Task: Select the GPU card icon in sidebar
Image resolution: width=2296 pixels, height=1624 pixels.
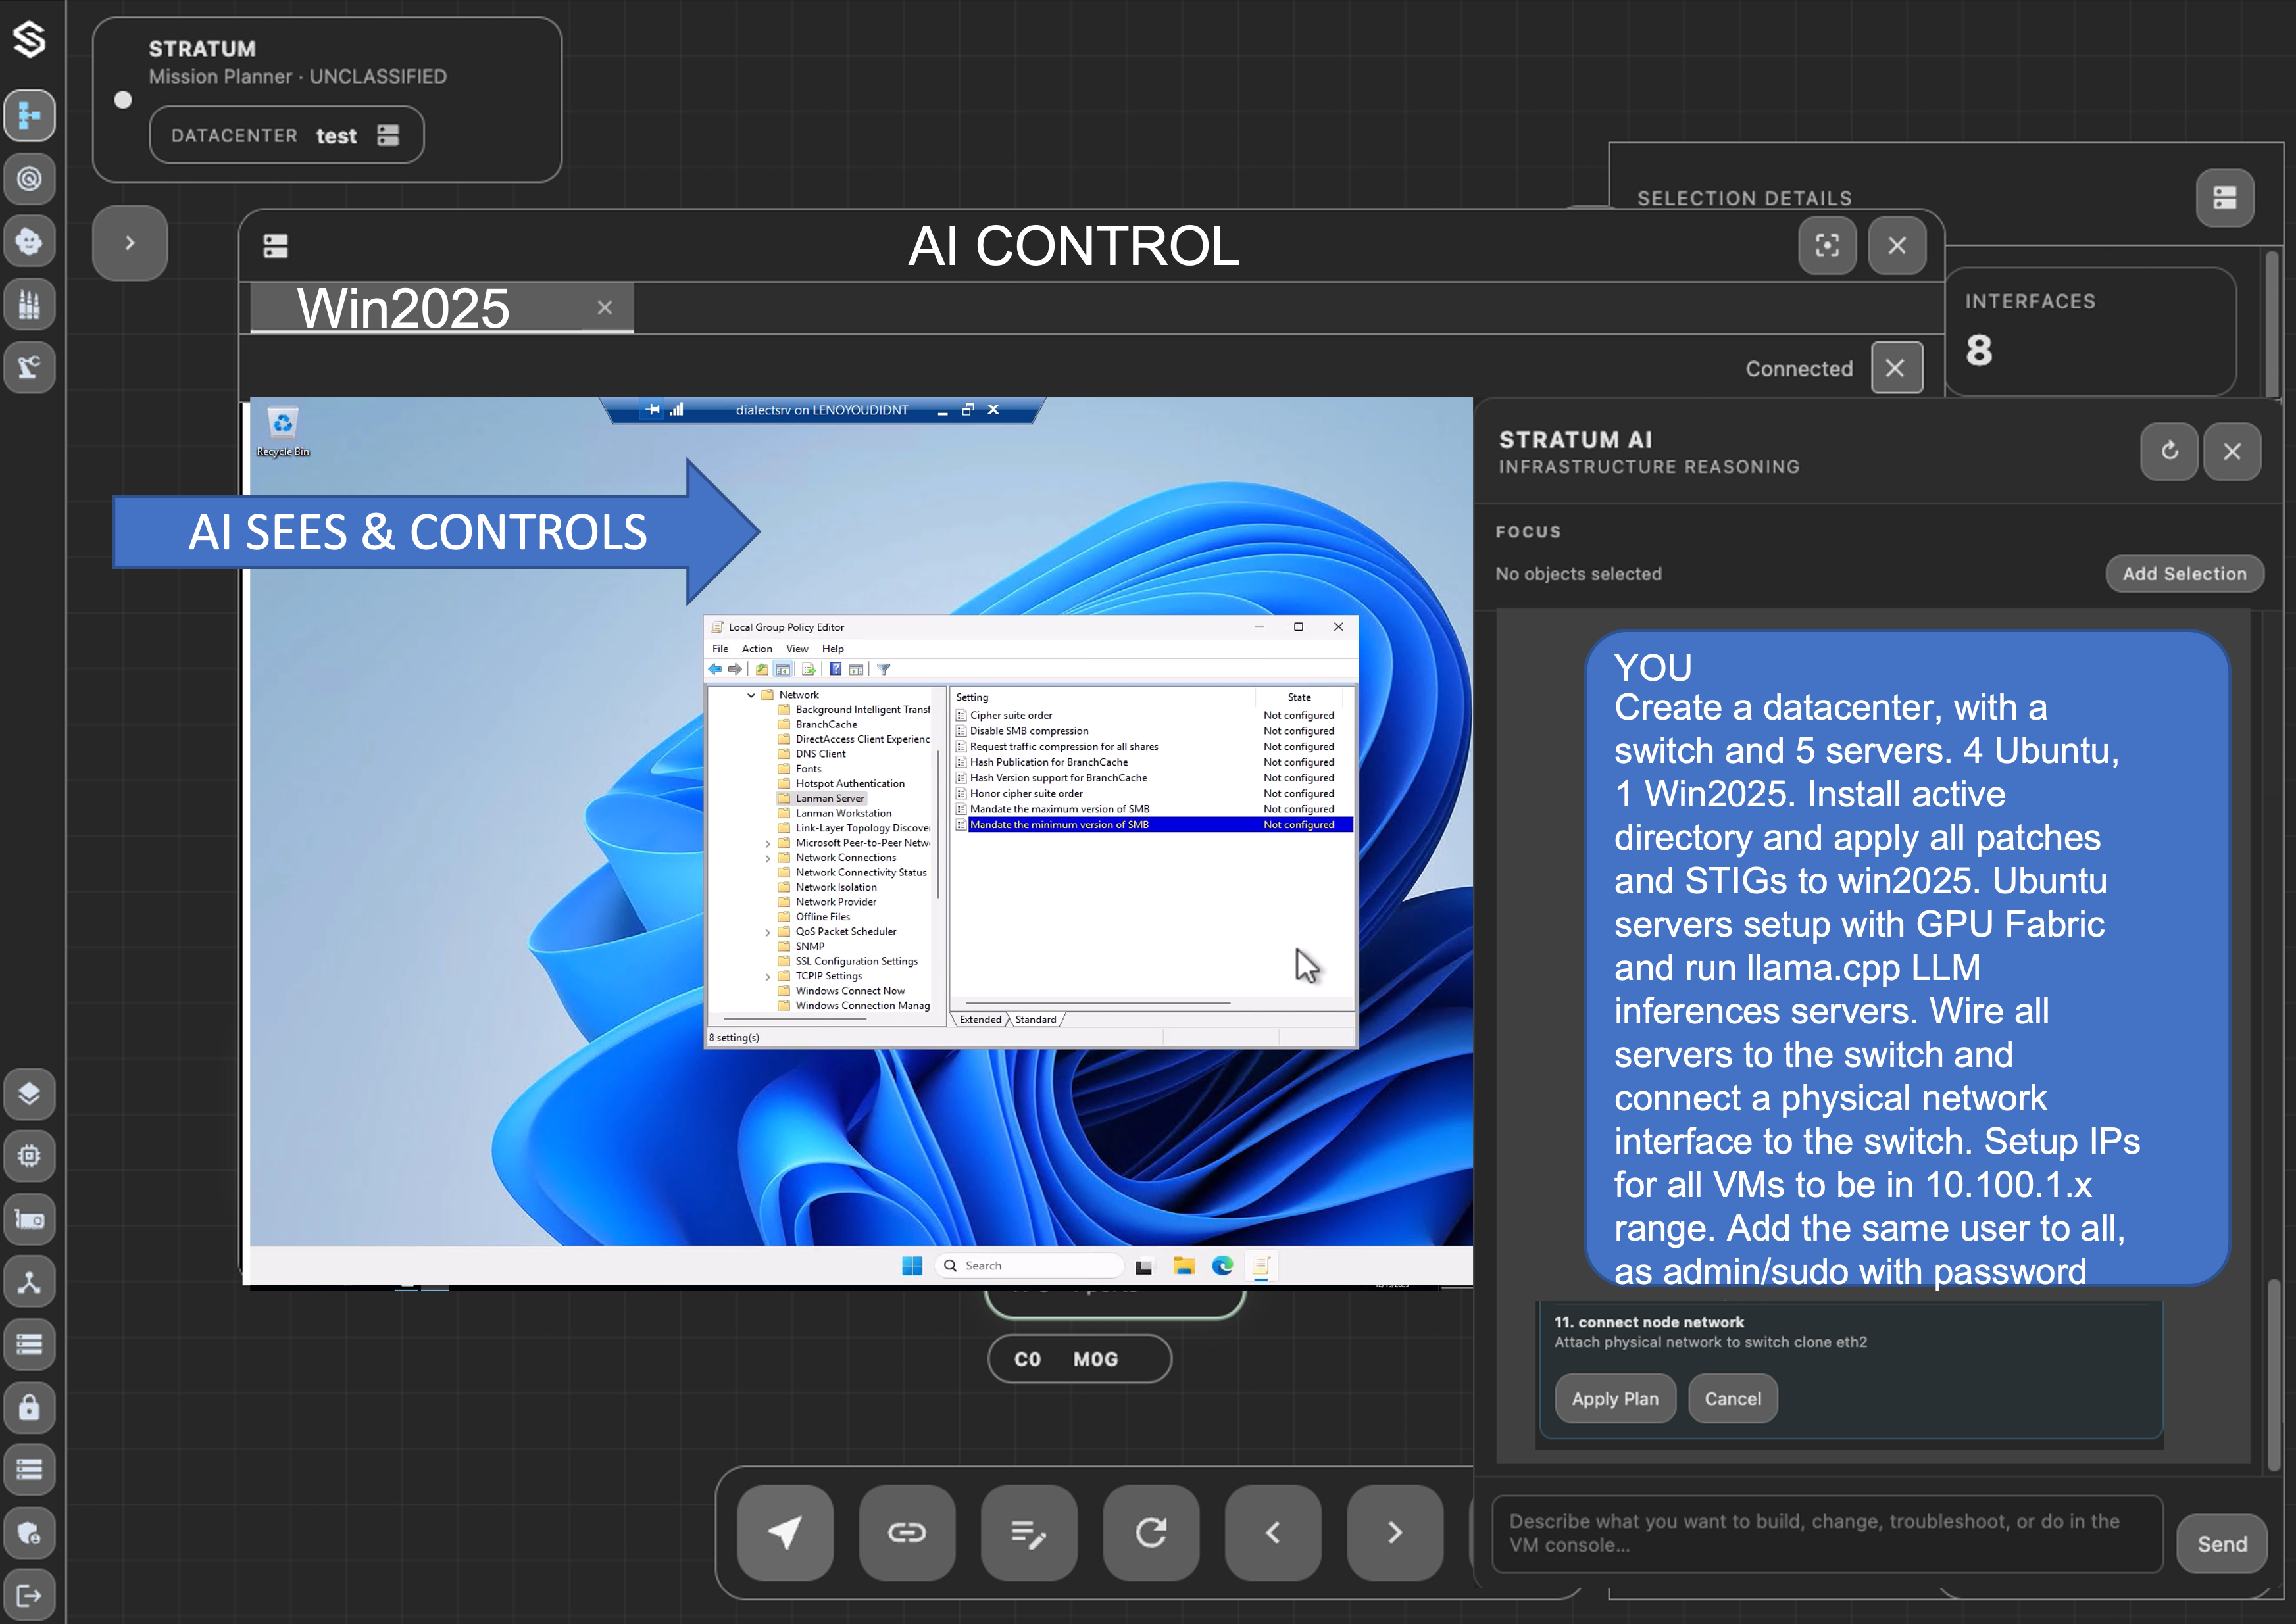Action: [29, 1219]
